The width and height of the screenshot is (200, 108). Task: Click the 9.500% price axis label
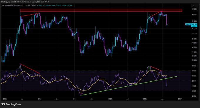point(194,9)
